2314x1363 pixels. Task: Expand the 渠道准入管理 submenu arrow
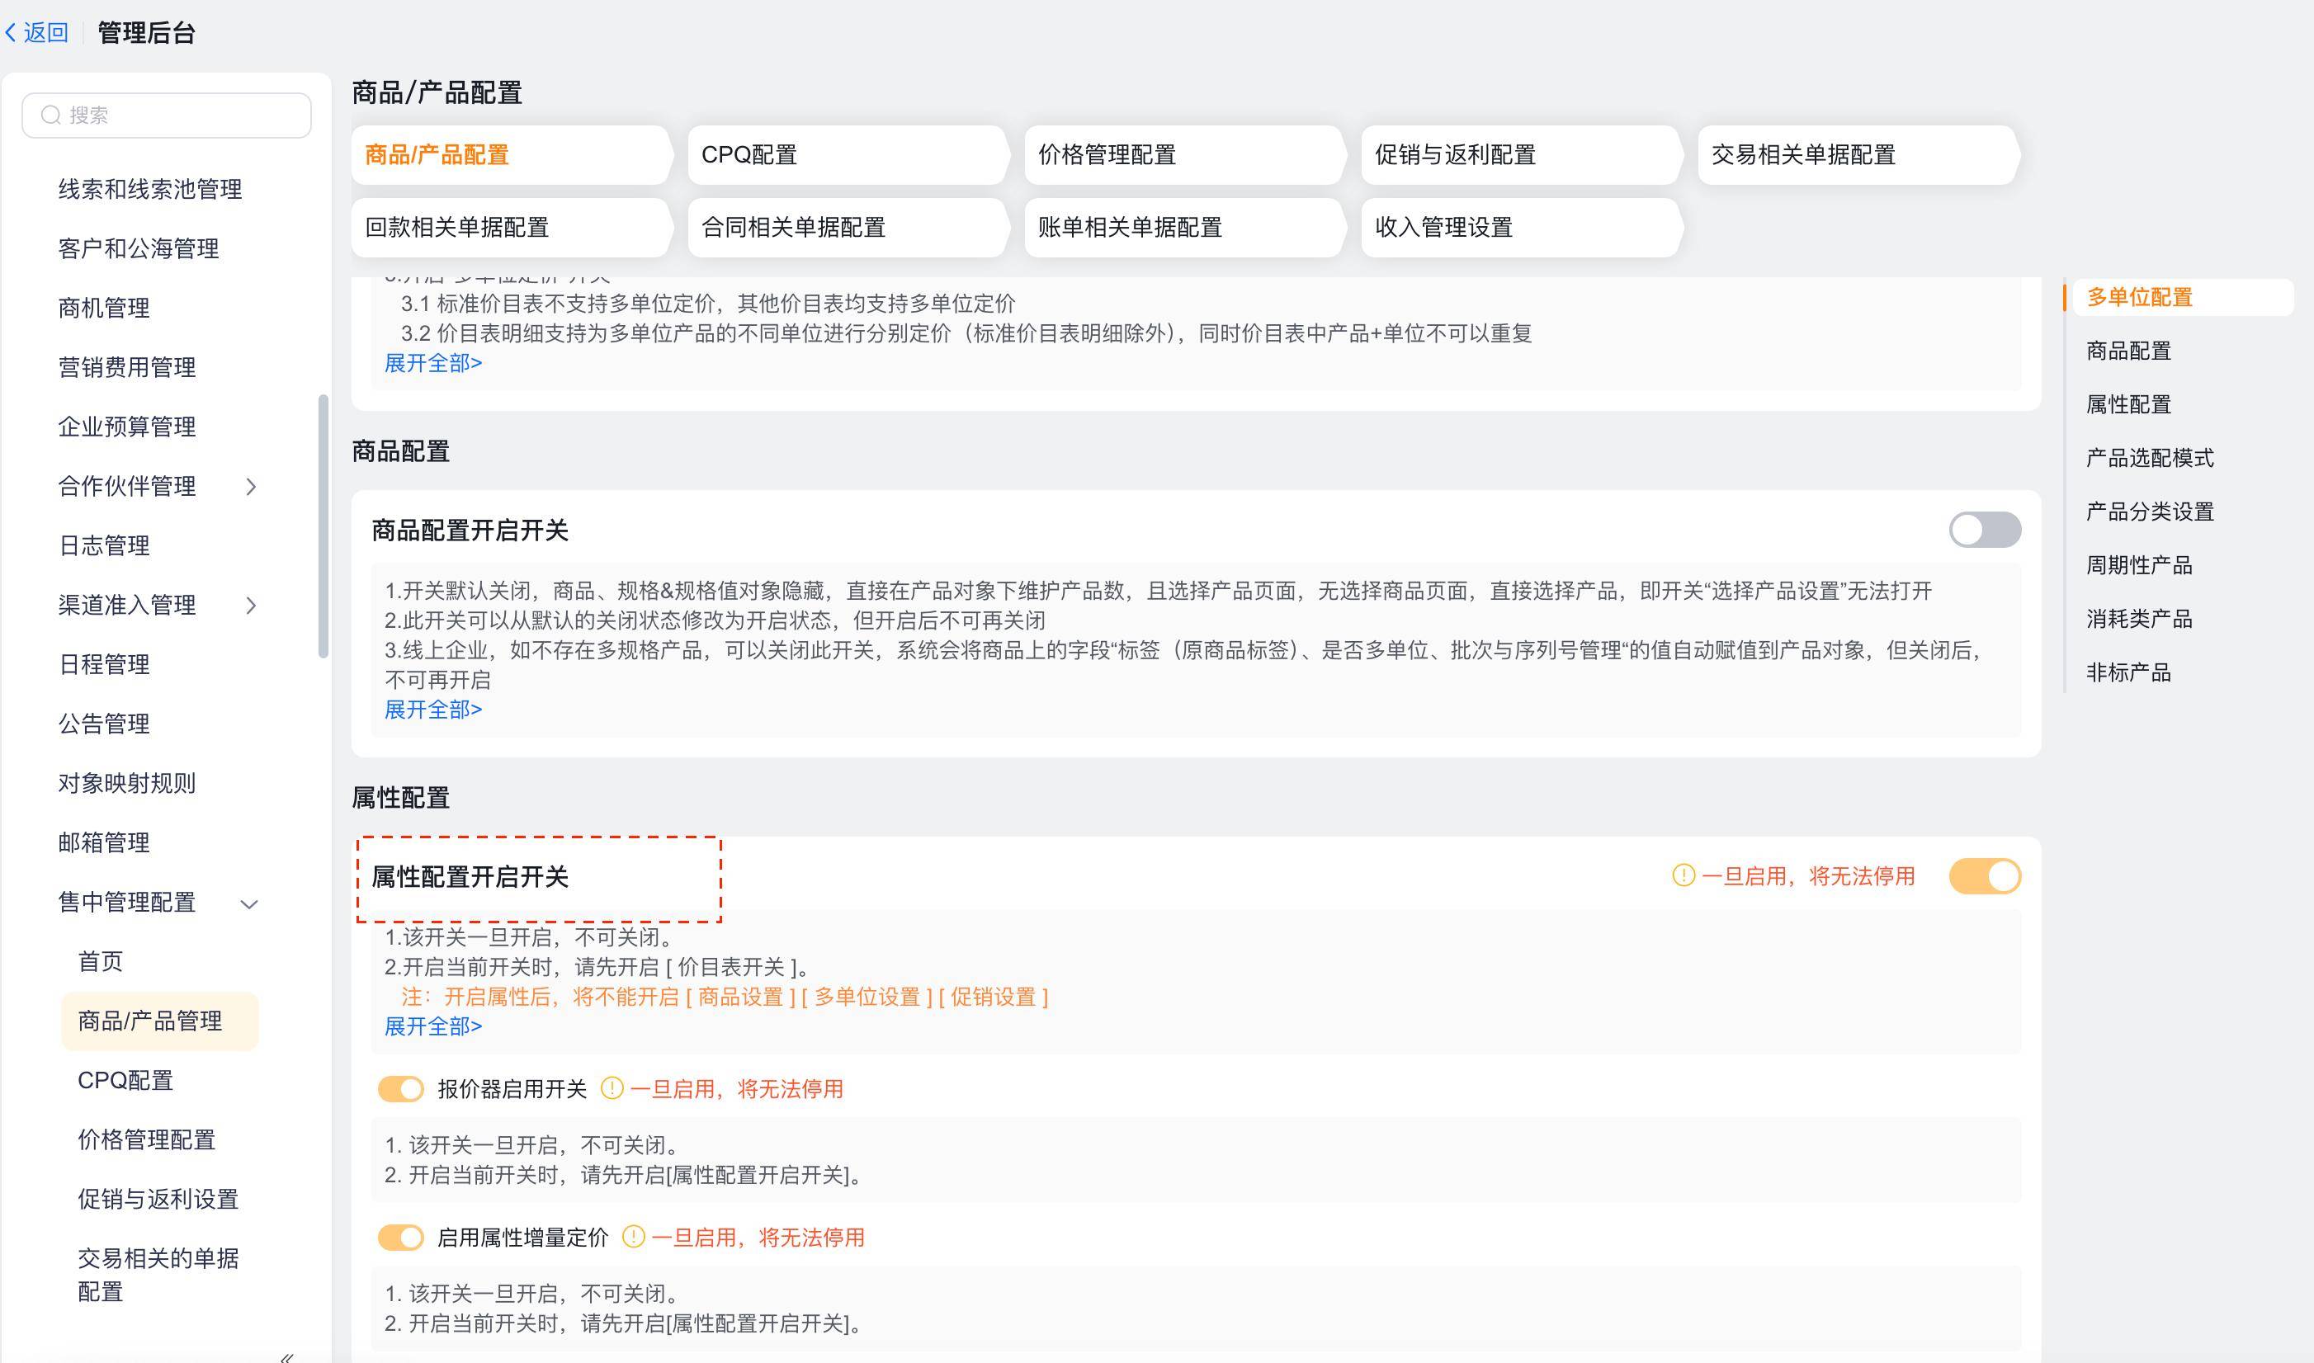(x=251, y=606)
